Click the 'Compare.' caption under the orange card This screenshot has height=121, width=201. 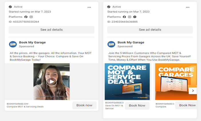161,107
